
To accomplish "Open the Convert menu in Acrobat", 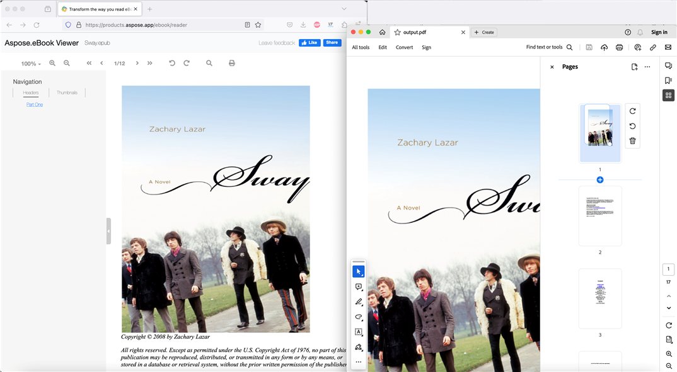I will pos(404,47).
